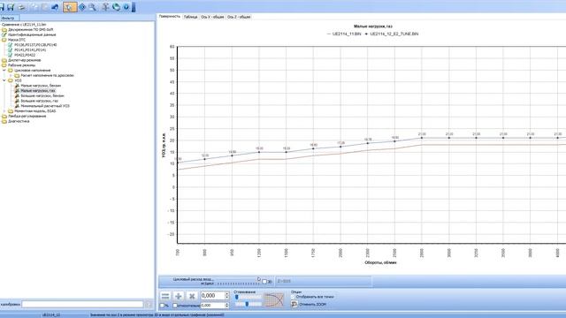This screenshot has width=566, height=318.
Task: Click the relative value spinner arrows
Action: click(x=227, y=306)
